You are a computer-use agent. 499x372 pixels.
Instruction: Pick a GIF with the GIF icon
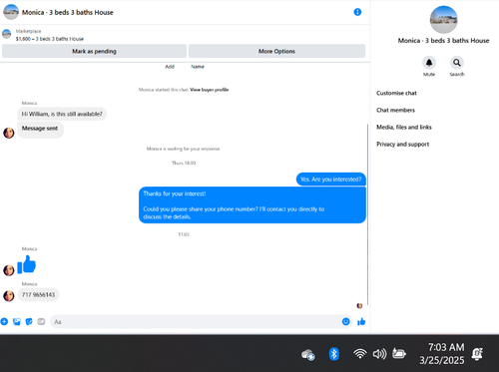[x=41, y=321]
